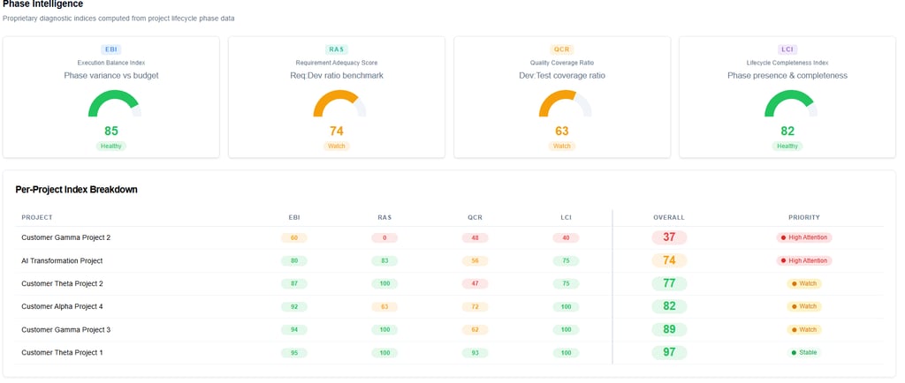Open Customer Theta Project 2 row
The height and width of the screenshot is (383, 905).
pos(450,284)
